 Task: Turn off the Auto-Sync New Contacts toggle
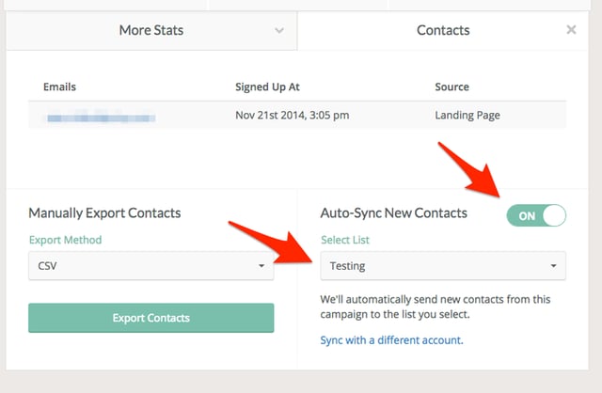pyautogui.click(x=536, y=215)
